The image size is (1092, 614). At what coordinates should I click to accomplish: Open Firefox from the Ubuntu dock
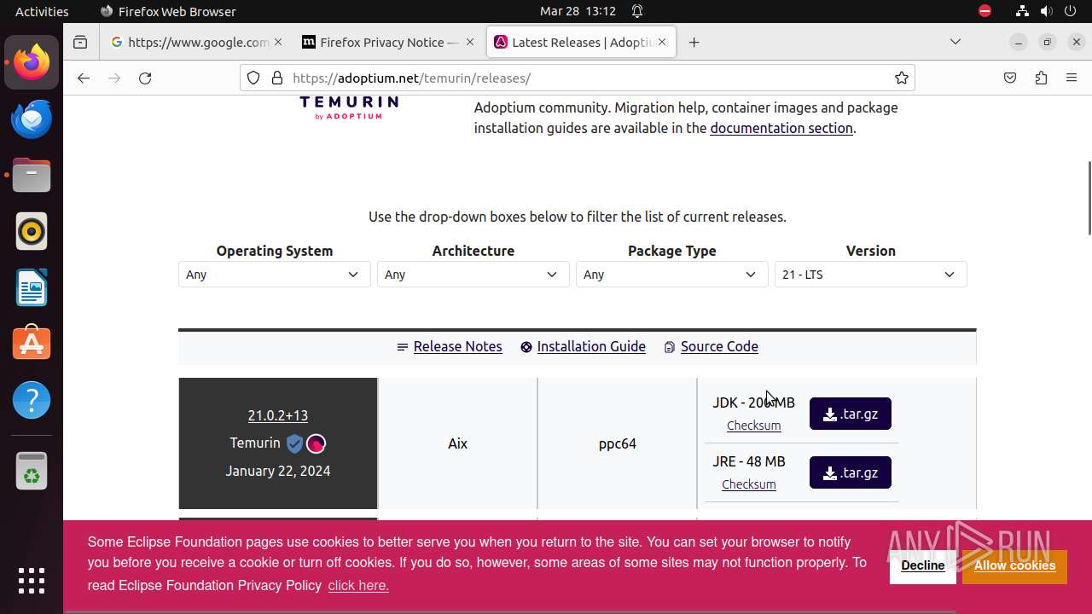point(32,62)
